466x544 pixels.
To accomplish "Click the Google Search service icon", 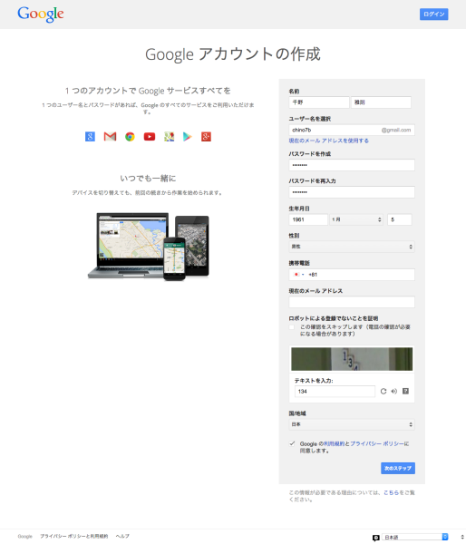I will click(90, 136).
